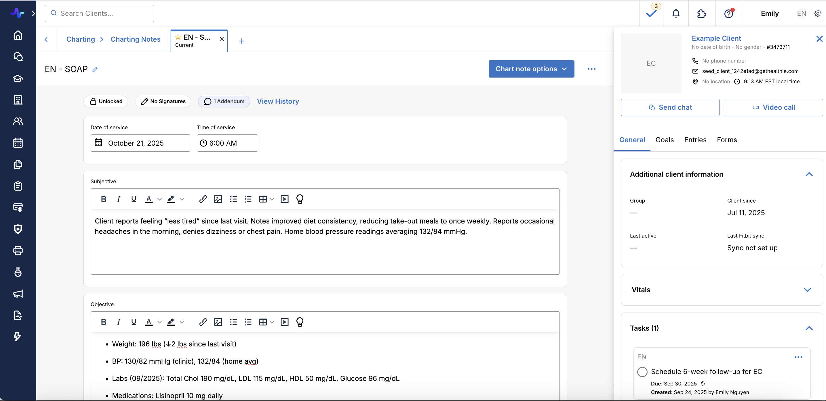Open the integrations puzzle-piece icon

(701, 14)
